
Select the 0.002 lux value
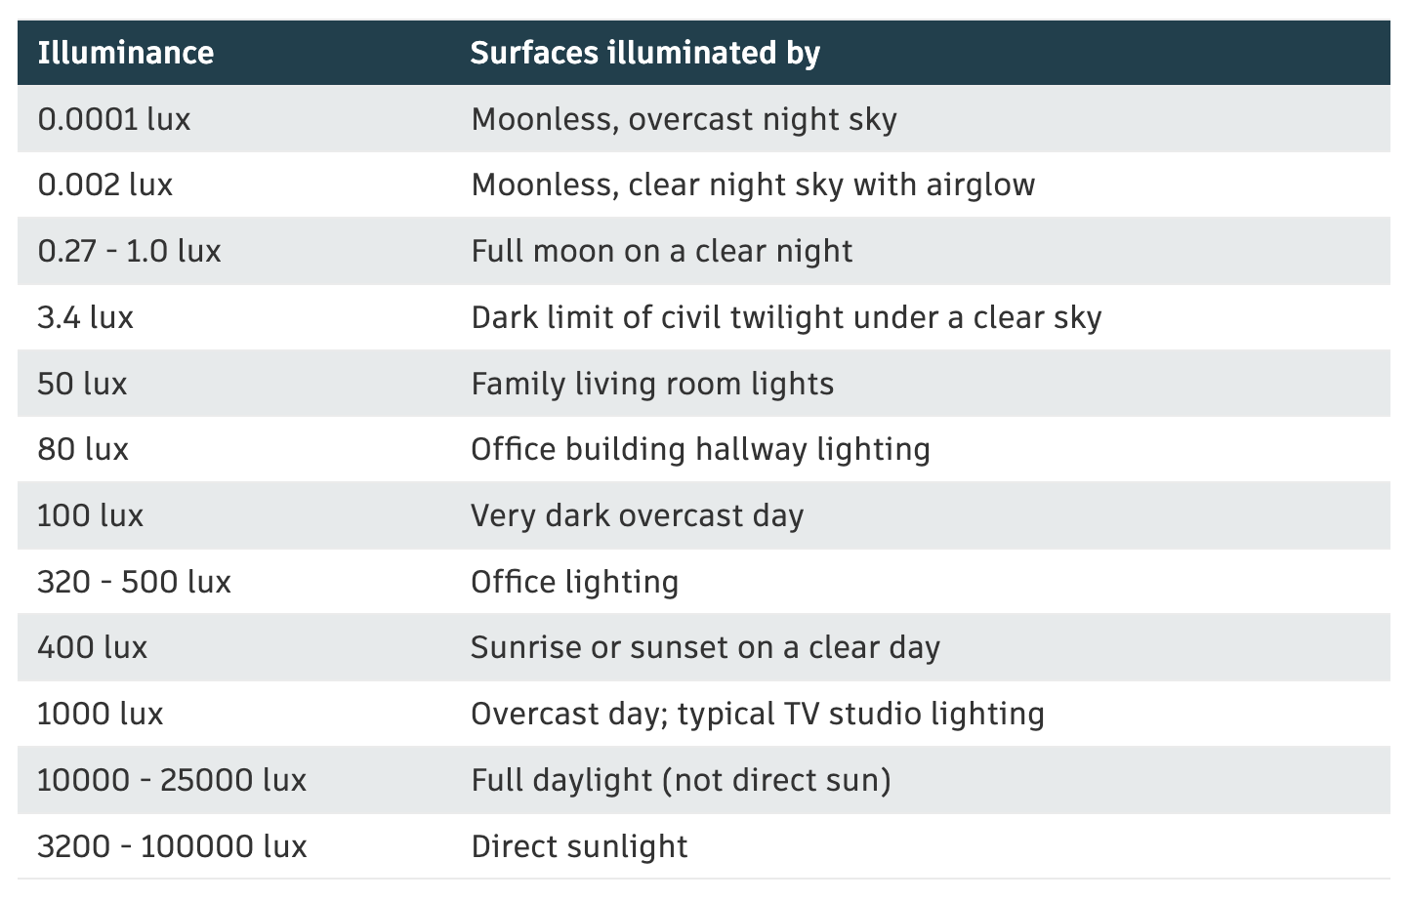tap(105, 184)
